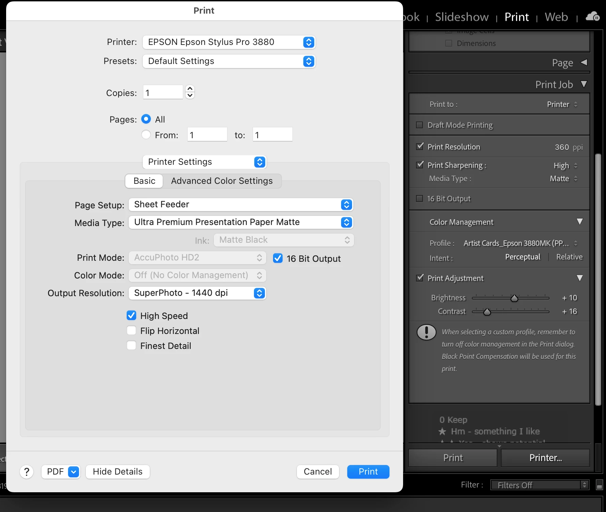Select the All pages radio button
This screenshot has height=512, width=606.
click(146, 119)
